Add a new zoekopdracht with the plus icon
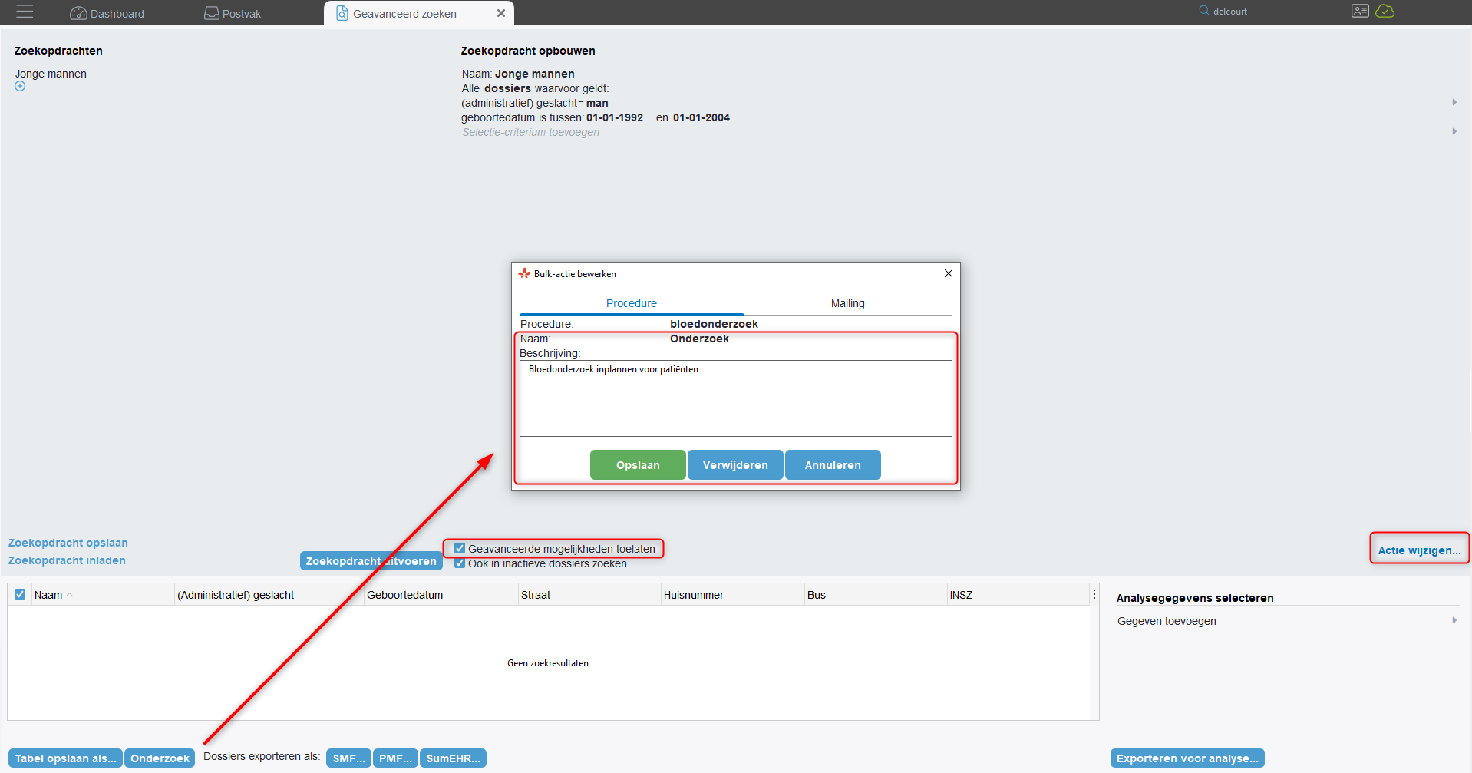 click(20, 86)
